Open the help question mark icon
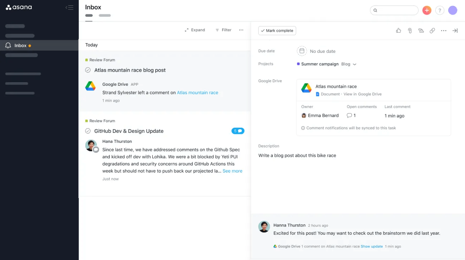465x260 pixels. pyautogui.click(x=440, y=10)
